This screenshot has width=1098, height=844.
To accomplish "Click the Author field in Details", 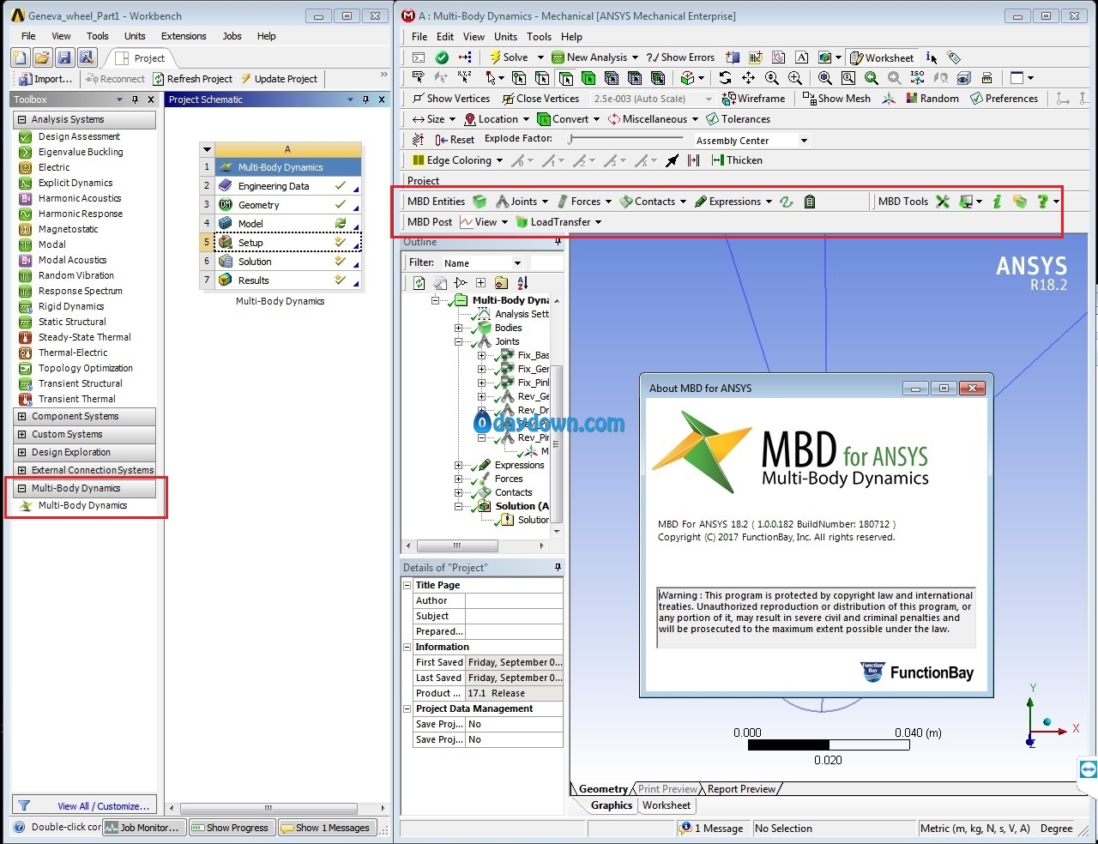I will click(514, 600).
